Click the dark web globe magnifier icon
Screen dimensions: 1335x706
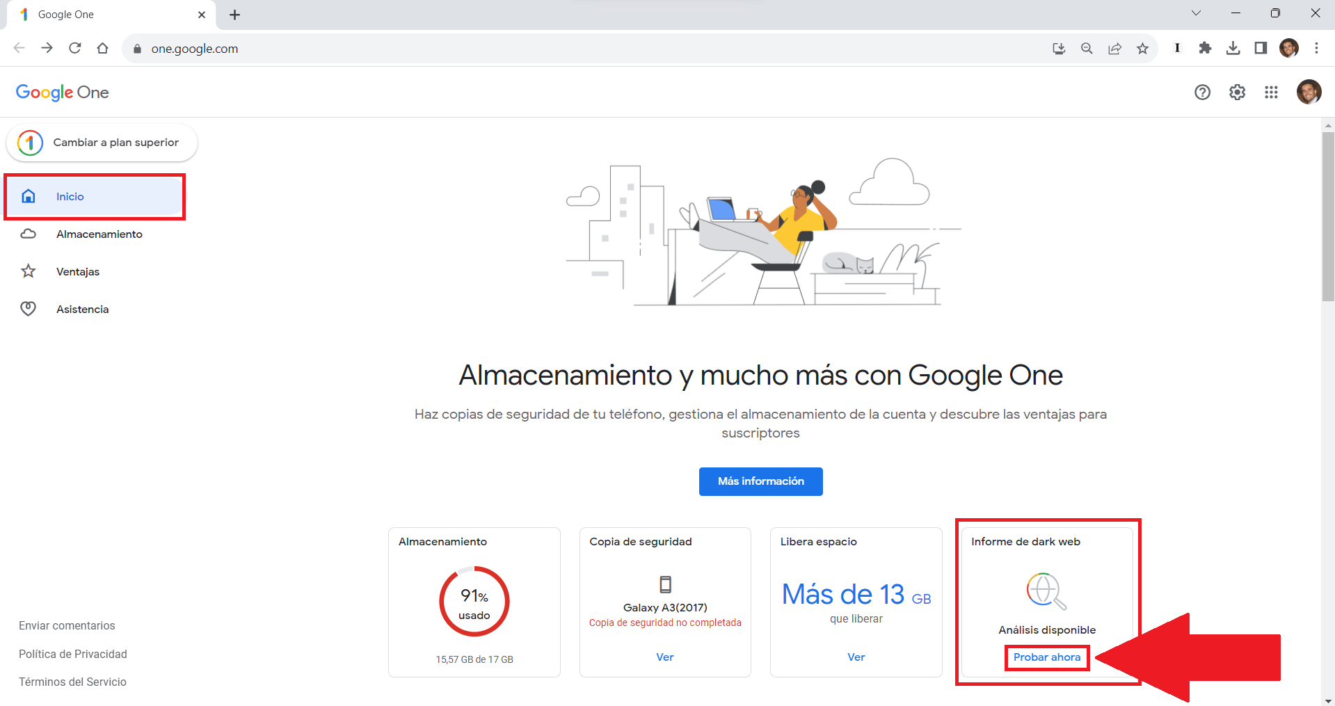1046,591
